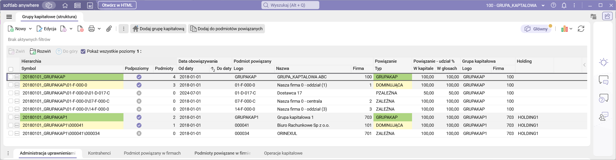Click the refresh icon in toolbar
The image size is (616, 160).
tap(581, 29)
